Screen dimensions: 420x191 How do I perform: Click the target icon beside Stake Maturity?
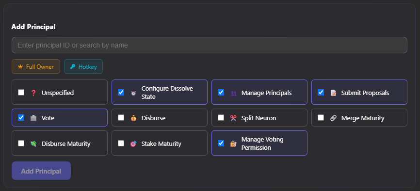pyautogui.click(x=133, y=144)
